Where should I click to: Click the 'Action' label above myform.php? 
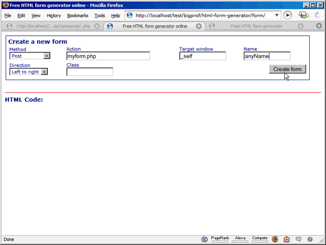[x=73, y=49]
